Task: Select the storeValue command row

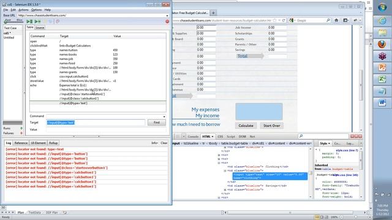Action: (x=98, y=81)
